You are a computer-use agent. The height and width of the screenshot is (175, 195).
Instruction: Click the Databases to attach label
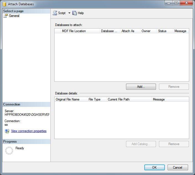tap(69, 25)
